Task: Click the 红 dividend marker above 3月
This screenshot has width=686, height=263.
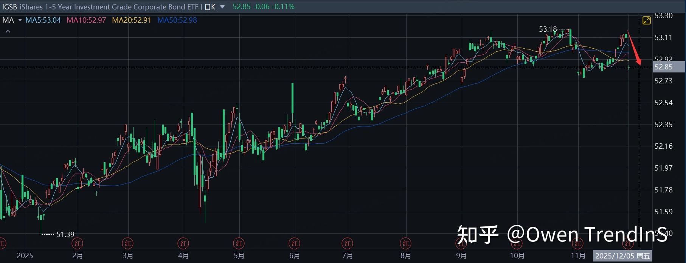Action: (128, 243)
